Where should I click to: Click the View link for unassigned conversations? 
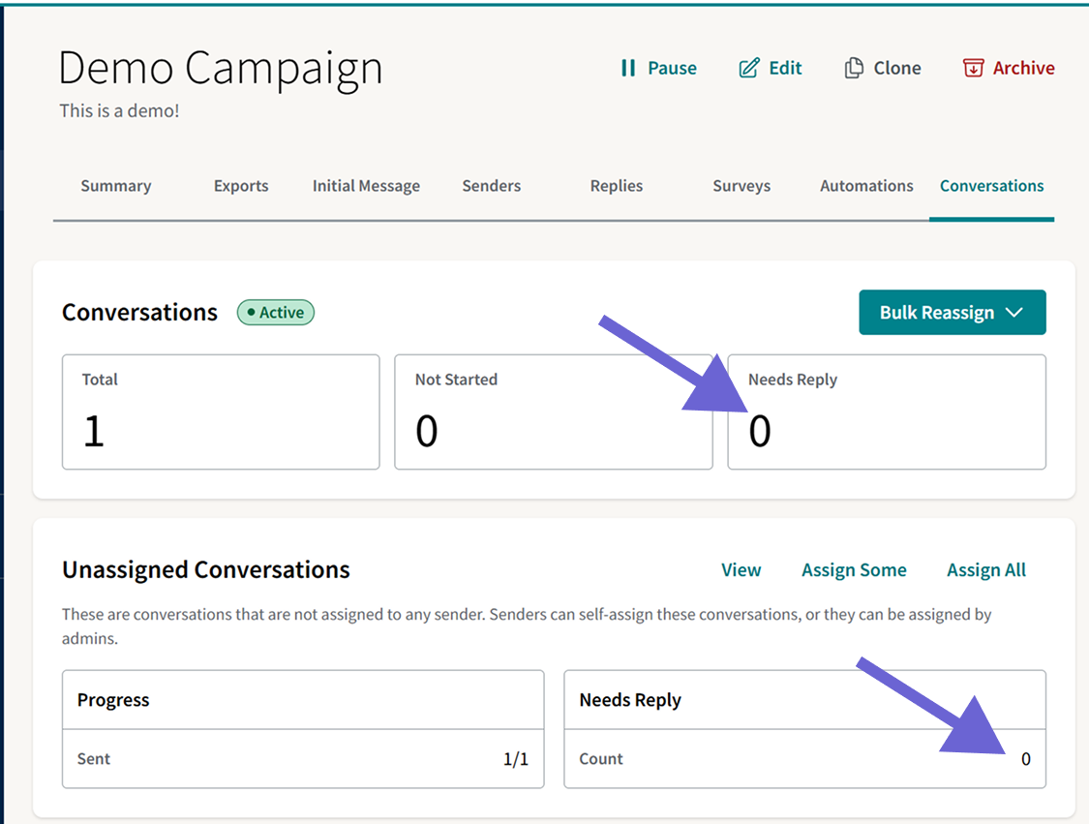[x=741, y=570]
